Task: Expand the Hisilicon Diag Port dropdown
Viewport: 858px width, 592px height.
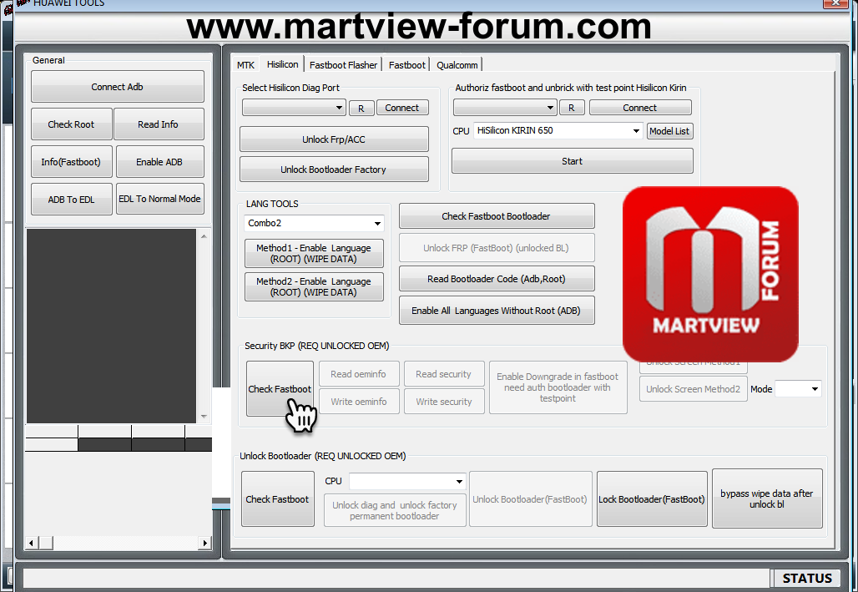Action: [x=294, y=108]
